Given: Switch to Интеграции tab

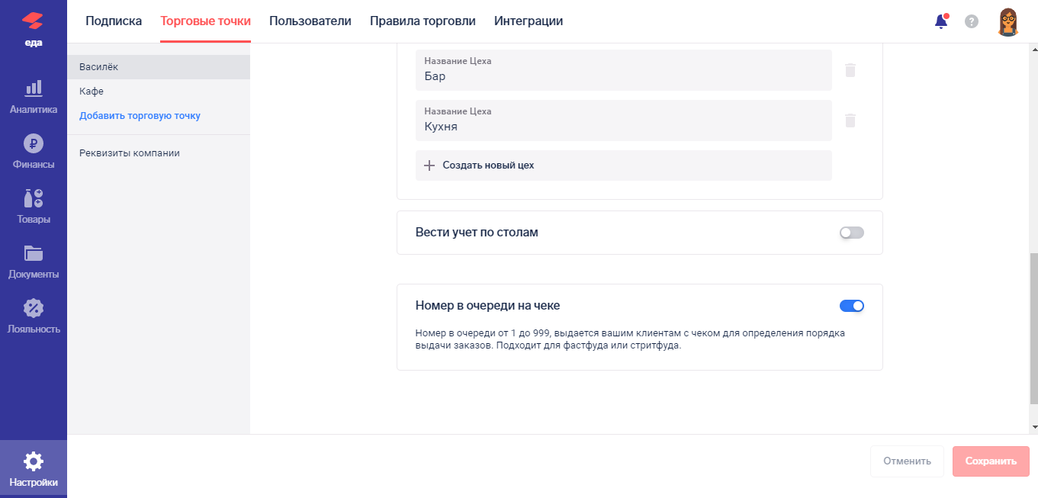Looking at the screenshot, I should click(529, 21).
